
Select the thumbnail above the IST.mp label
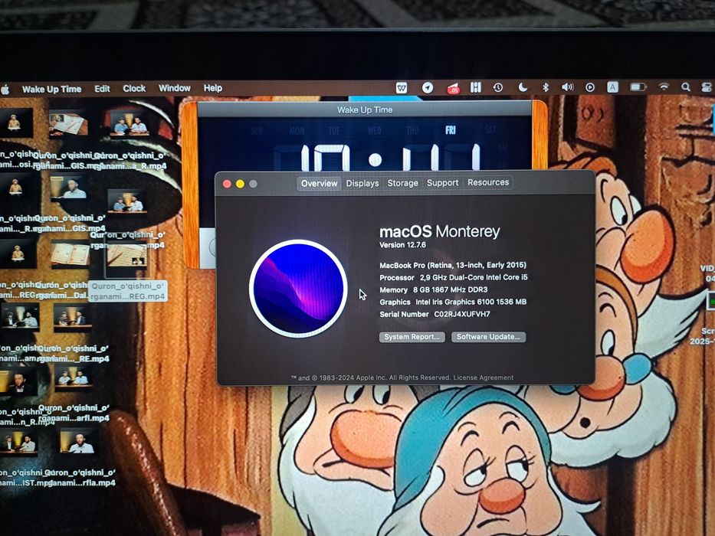pyautogui.click(x=18, y=442)
